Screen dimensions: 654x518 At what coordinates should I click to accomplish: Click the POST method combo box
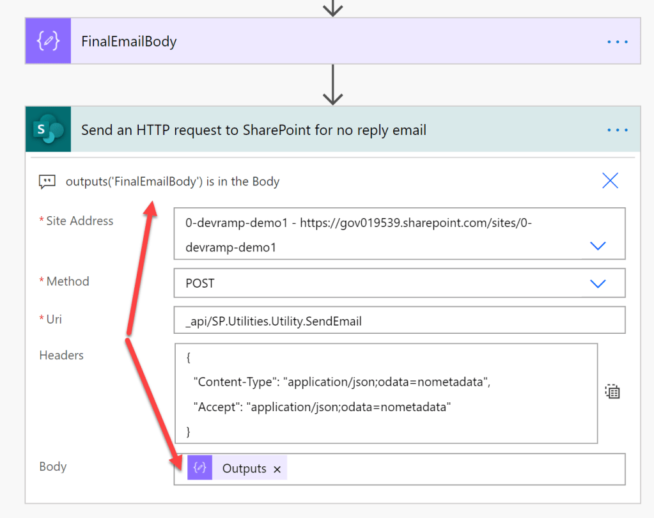(x=384, y=283)
